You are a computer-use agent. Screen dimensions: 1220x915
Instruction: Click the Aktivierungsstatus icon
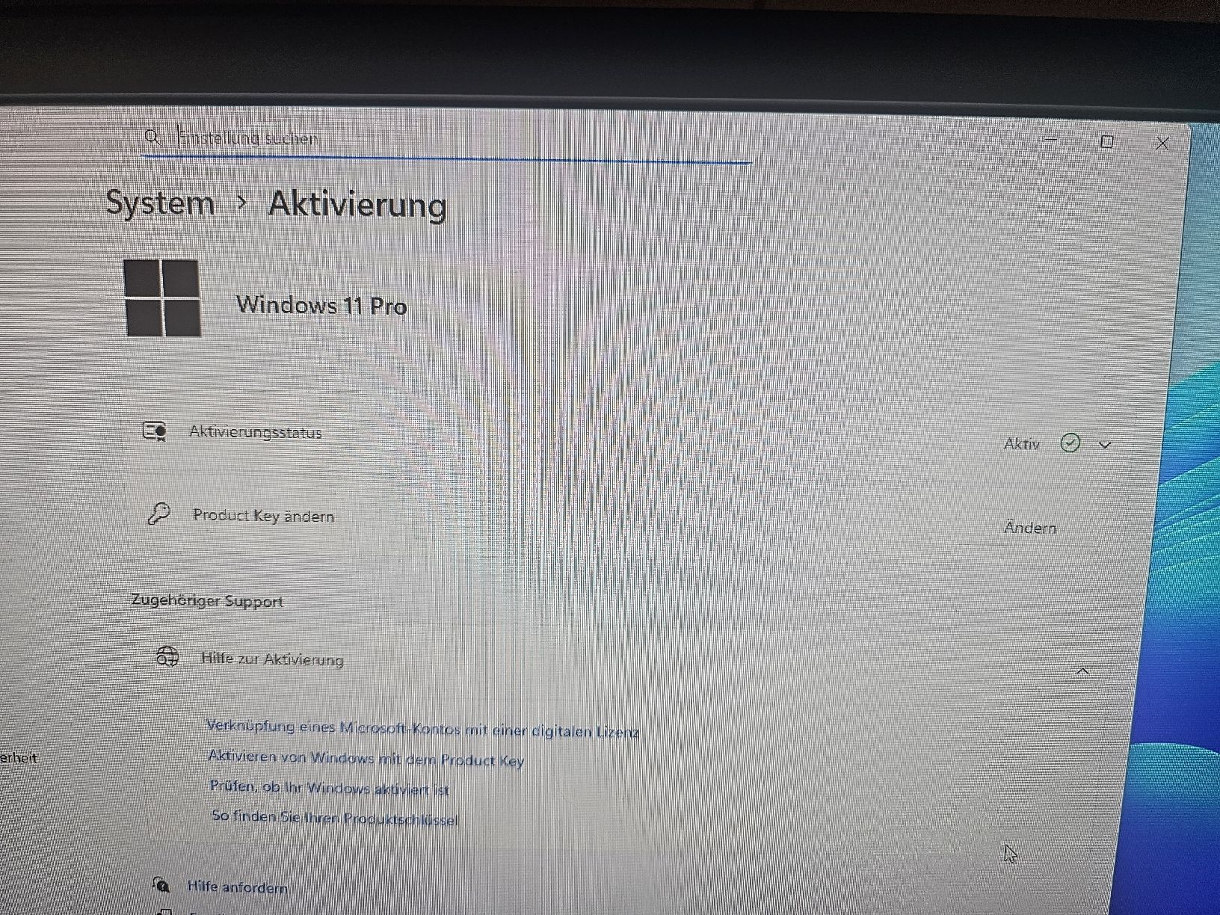[x=155, y=431]
